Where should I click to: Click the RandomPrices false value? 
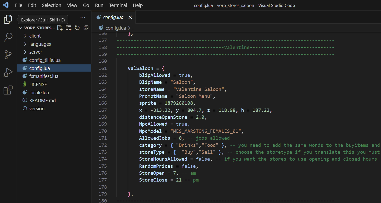coord(189,166)
